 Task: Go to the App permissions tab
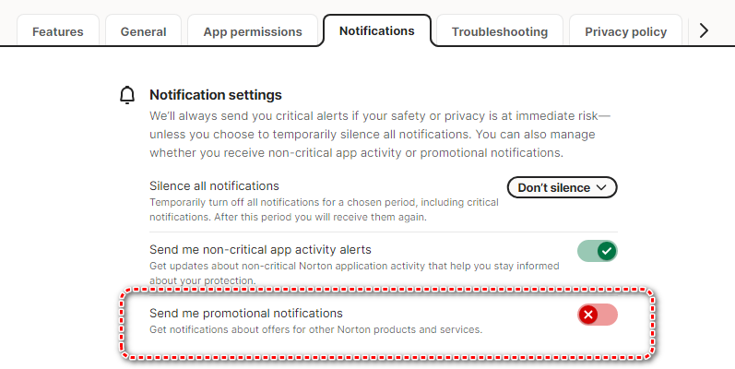[253, 31]
